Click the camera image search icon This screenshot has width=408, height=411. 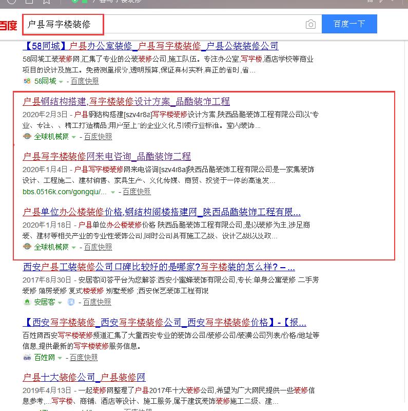point(310,24)
